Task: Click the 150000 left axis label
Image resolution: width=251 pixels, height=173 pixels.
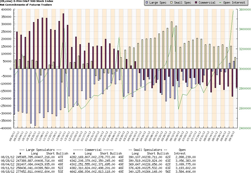Action: coord(6,46)
